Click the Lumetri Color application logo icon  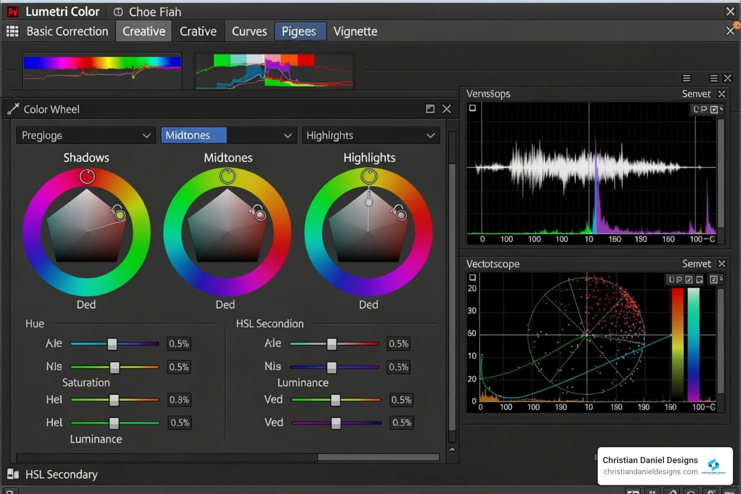[13, 12]
